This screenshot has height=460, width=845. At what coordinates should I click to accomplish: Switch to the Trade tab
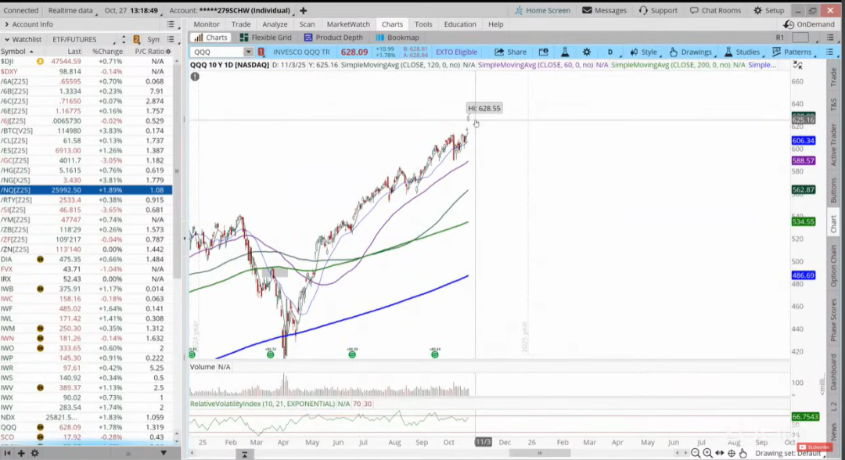pos(241,24)
